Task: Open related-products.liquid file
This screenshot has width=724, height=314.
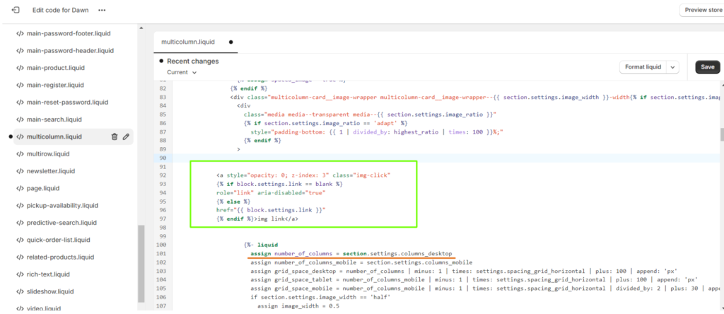Action: pyautogui.click(x=60, y=257)
